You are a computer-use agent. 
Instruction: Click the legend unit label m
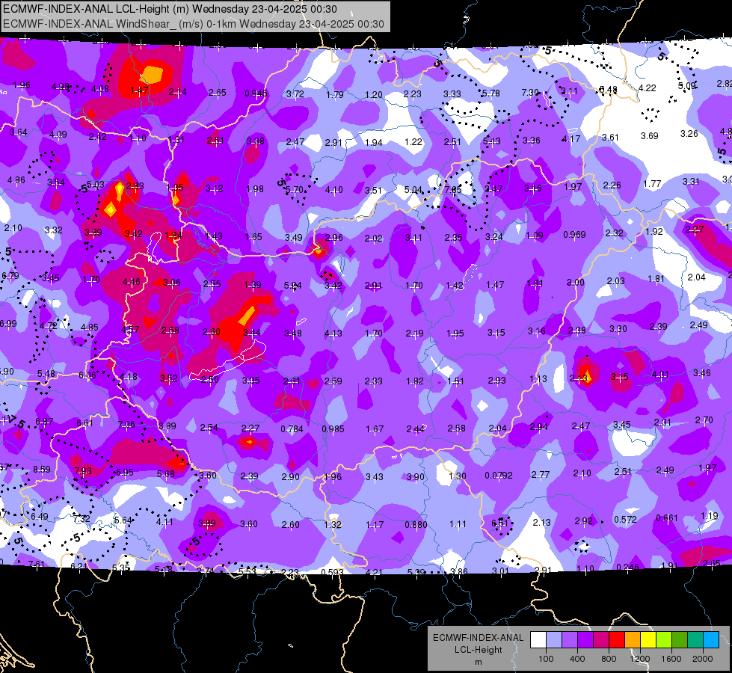(478, 663)
